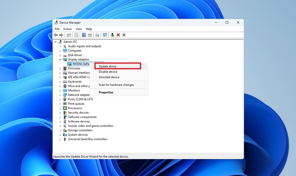The height and width of the screenshot is (176, 296).
Task: Choose Update driver from the context menu
Action: click(x=119, y=66)
